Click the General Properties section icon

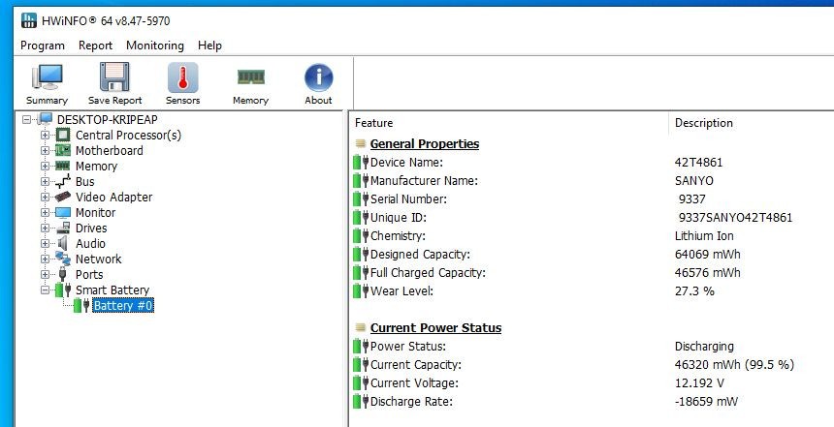(360, 144)
